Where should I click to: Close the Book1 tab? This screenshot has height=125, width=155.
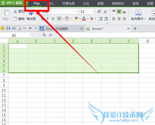128,29
